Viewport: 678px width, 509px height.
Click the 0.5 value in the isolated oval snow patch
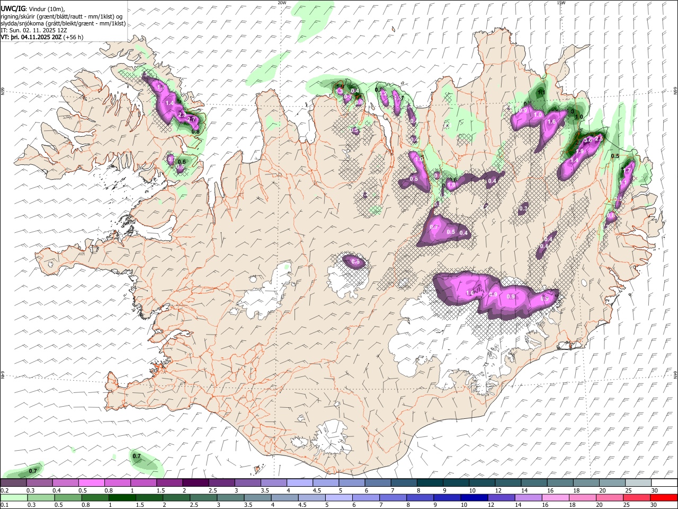(x=356, y=262)
